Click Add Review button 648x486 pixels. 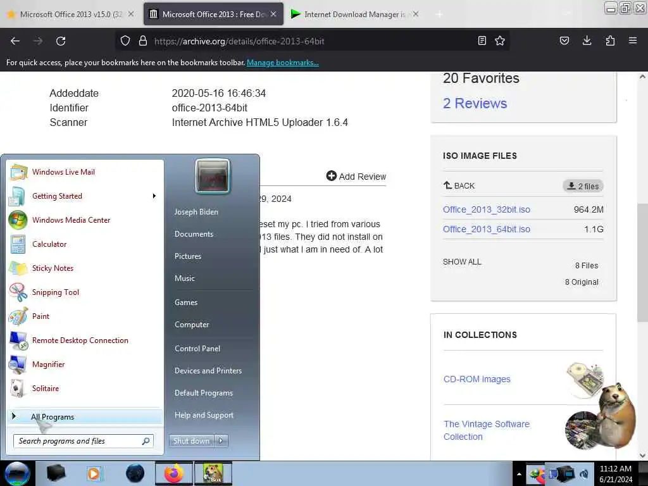356,176
